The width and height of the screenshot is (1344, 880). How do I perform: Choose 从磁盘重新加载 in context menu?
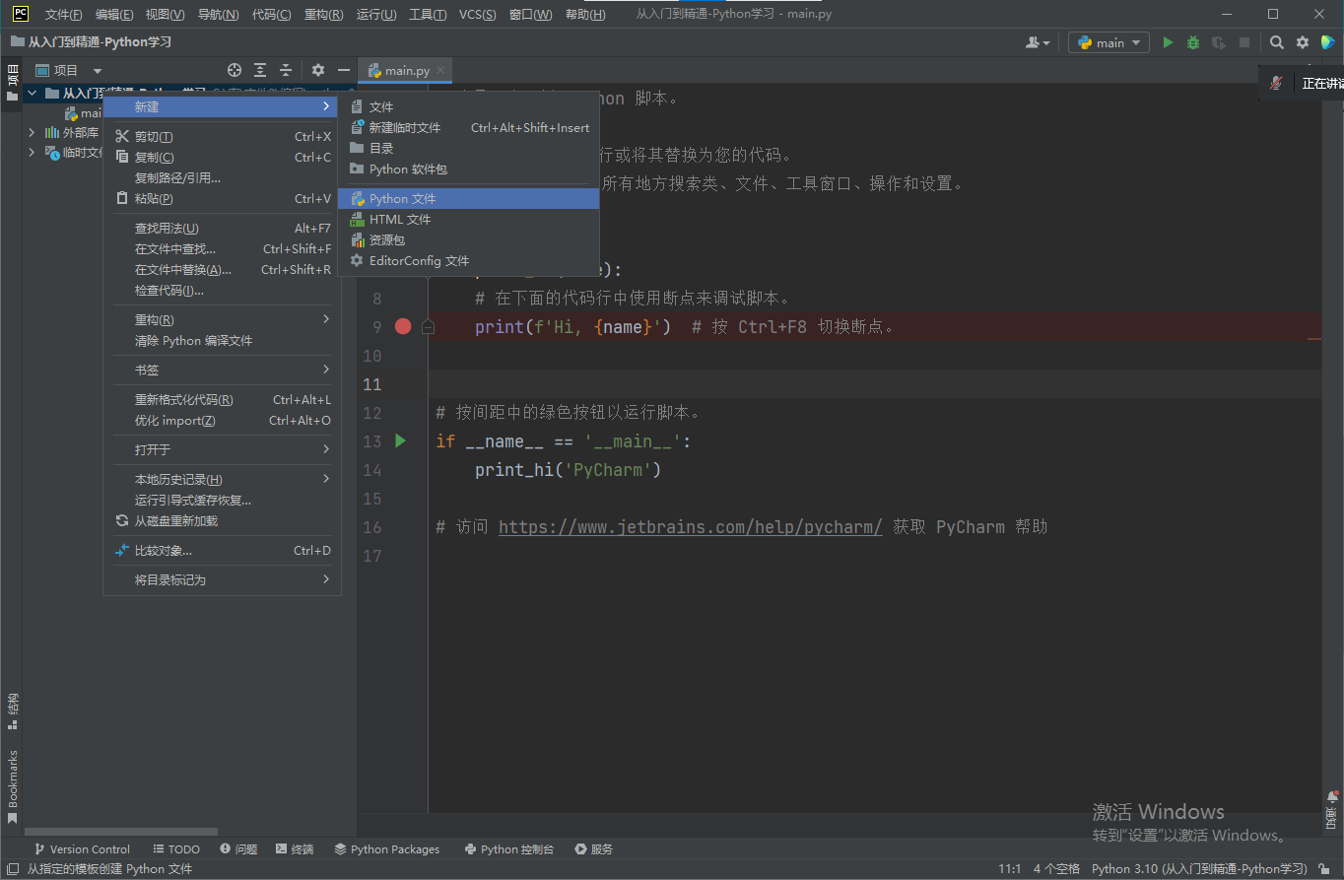pos(222,520)
